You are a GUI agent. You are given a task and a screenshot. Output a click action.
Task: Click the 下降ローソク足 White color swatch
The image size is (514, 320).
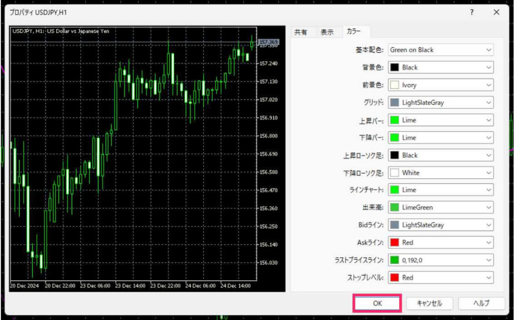pos(395,173)
